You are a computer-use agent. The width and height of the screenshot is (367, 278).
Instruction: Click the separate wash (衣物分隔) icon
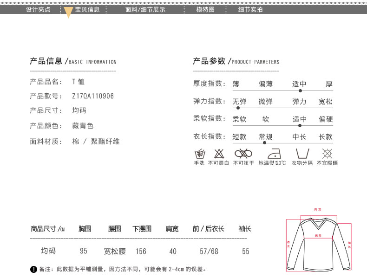[302, 154]
